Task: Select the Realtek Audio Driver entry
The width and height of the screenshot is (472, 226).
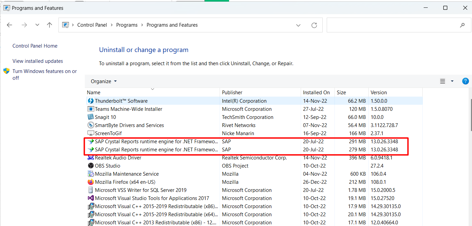Action: click(x=118, y=158)
